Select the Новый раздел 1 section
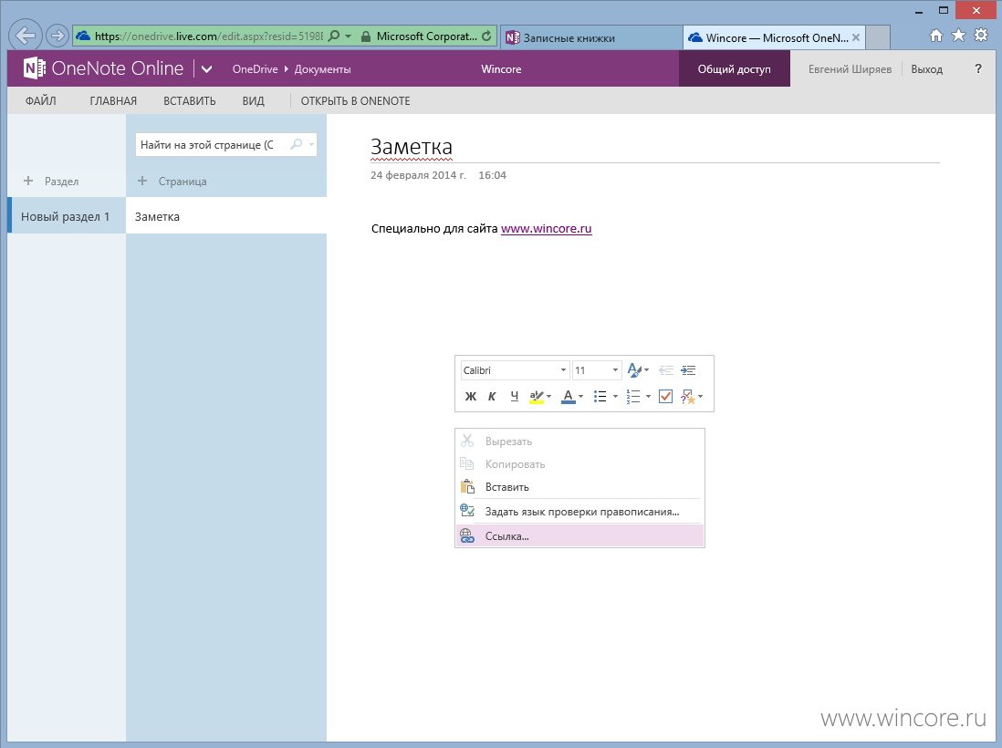 [x=67, y=216]
